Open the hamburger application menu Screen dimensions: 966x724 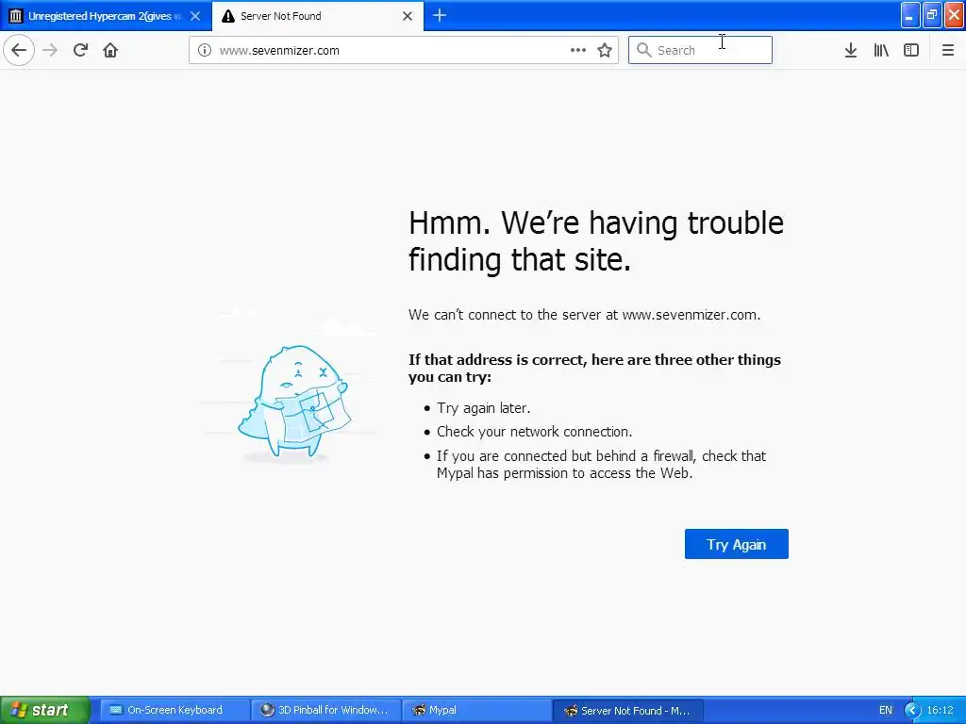[x=948, y=51]
